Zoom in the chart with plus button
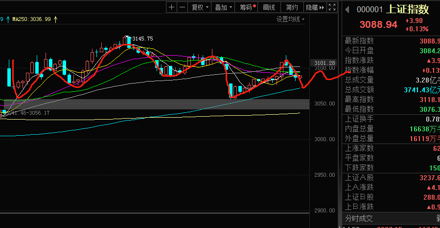 tap(171, 7)
